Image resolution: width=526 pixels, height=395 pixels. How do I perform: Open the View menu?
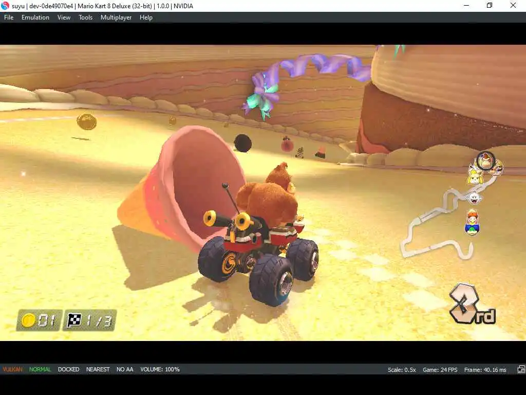(64, 17)
